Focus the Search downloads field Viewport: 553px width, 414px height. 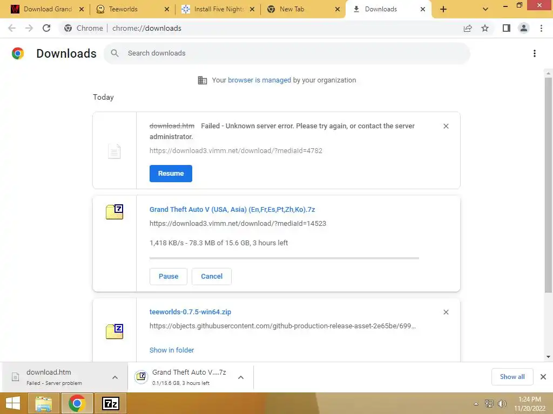coord(287,53)
